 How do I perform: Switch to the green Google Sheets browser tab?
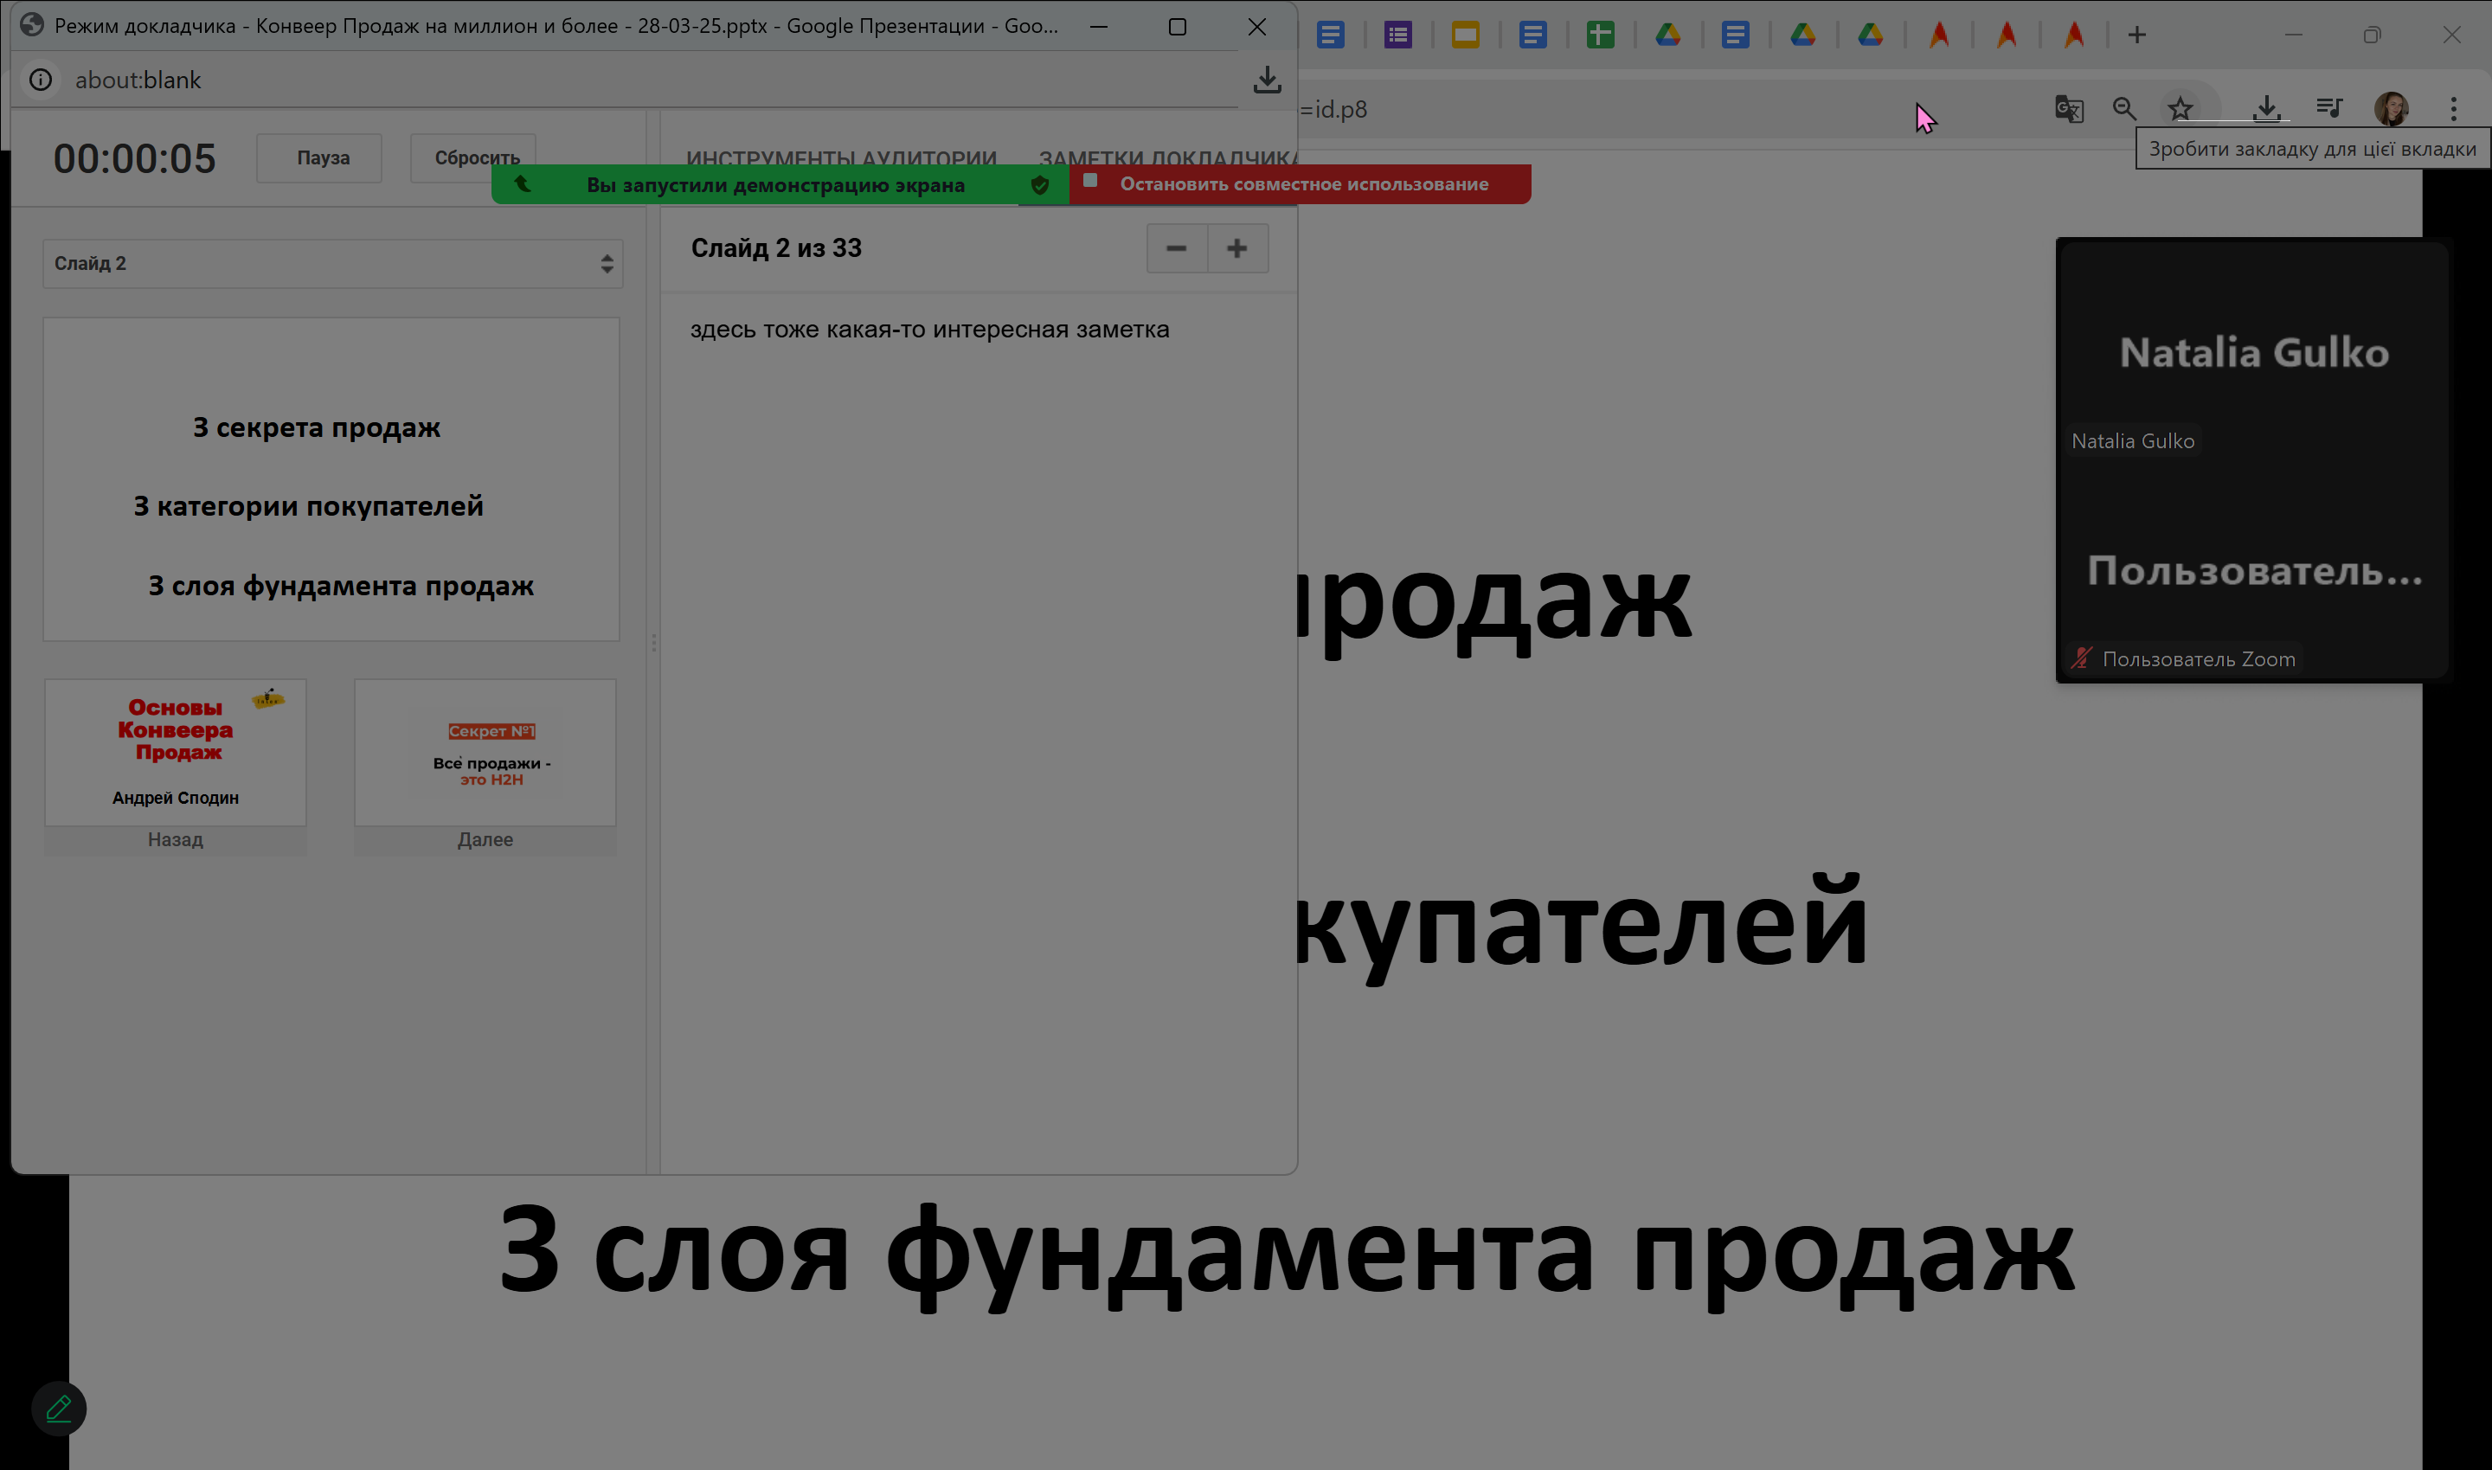click(1601, 35)
